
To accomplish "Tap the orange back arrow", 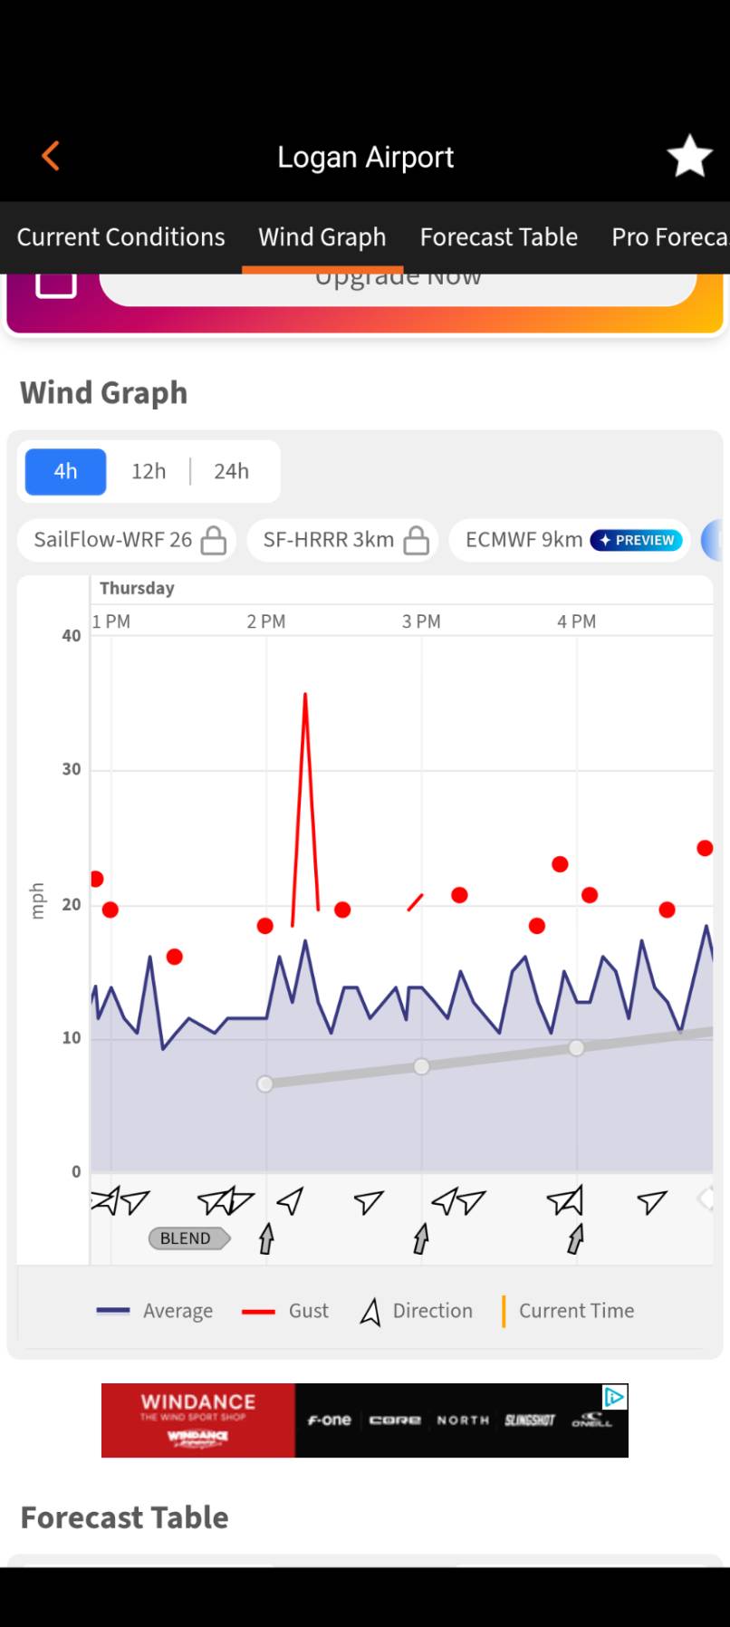I will [51, 156].
